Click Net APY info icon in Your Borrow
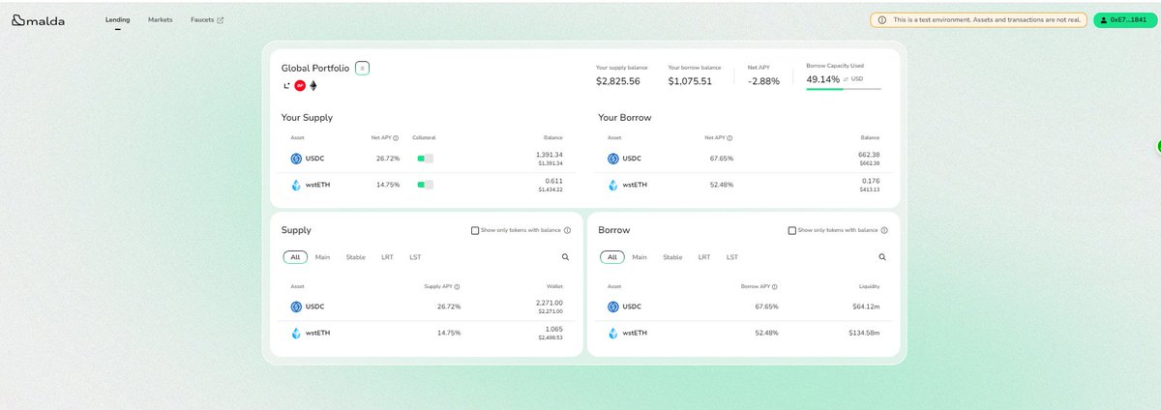1161x410 pixels. (729, 138)
